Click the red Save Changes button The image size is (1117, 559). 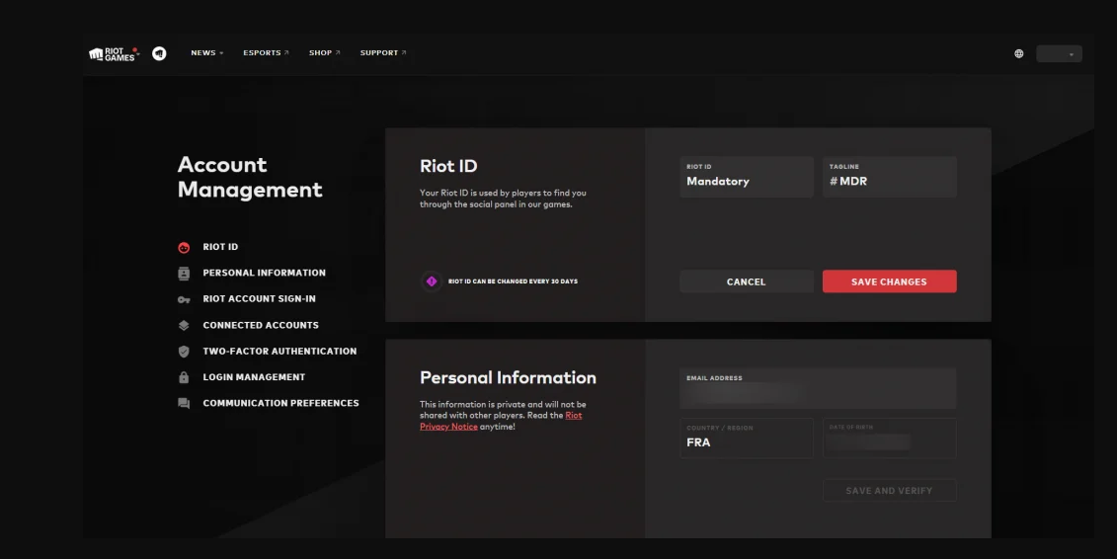[889, 281]
